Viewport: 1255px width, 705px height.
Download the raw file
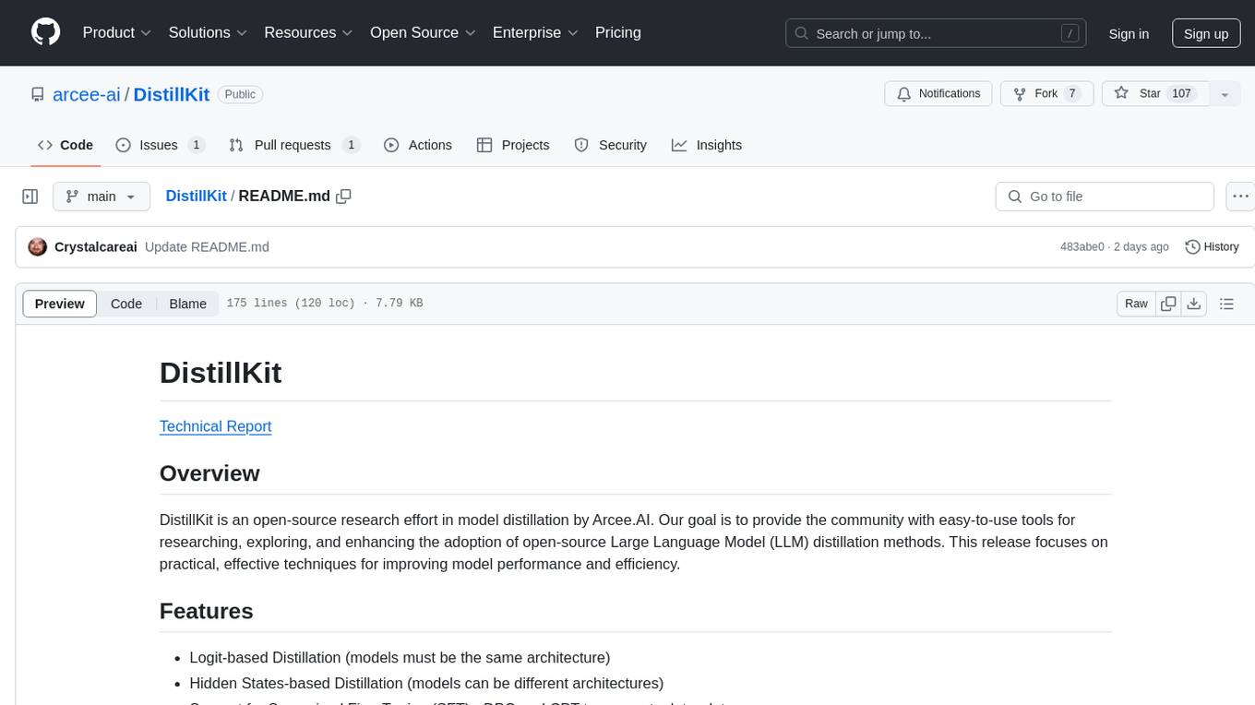(1194, 304)
